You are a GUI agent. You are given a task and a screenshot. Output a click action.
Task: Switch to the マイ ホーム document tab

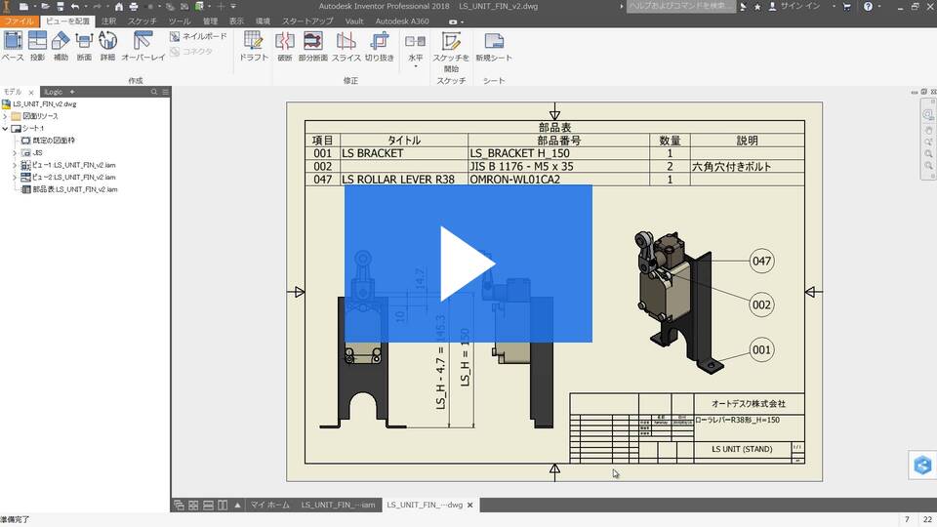269,505
